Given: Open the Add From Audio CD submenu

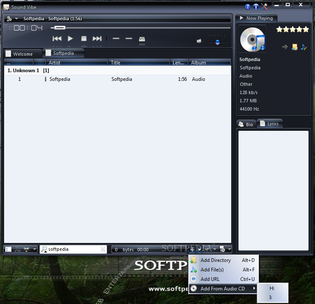Looking at the screenshot, I should [223, 289].
